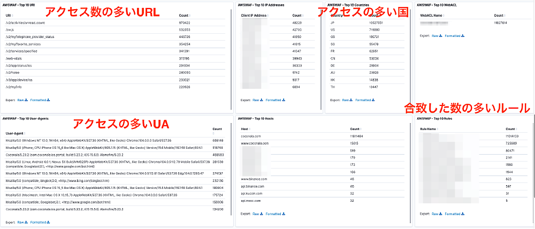535x229 pixels.
Task: Sort Top 10 Rules table by Count
Action: click(x=511, y=129)
